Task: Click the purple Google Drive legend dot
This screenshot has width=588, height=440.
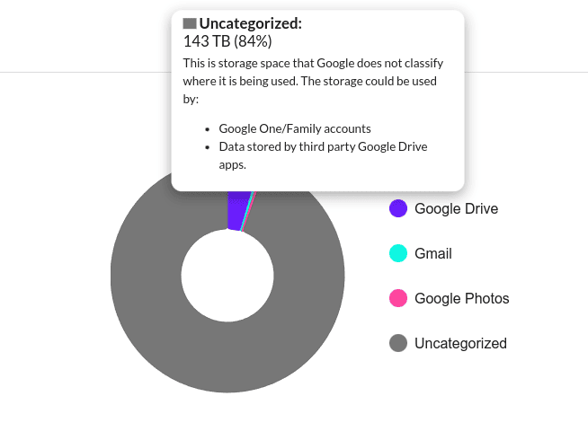Action: point(398,208)
